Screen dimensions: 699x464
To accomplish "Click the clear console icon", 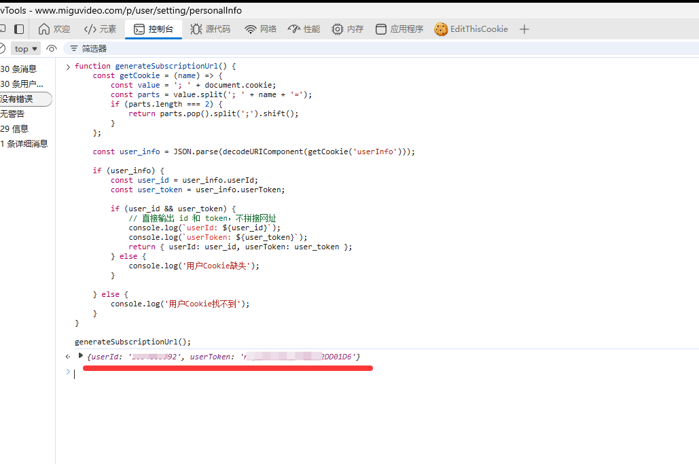I will point(2,49).
